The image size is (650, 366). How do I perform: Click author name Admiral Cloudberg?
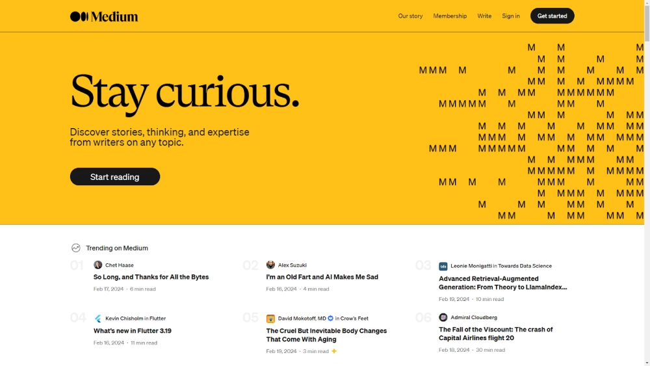(x=474, y=317)
